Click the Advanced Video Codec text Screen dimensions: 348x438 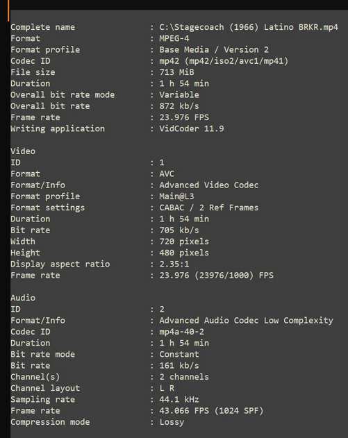[209, 185]
